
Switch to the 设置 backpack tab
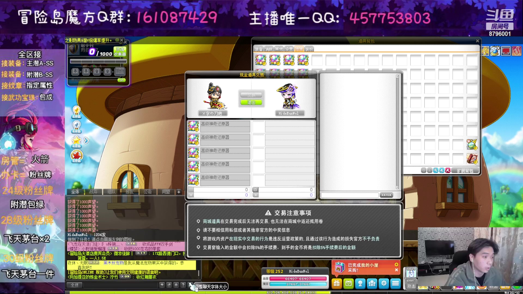pyautogui.click(x=289, y=49)
